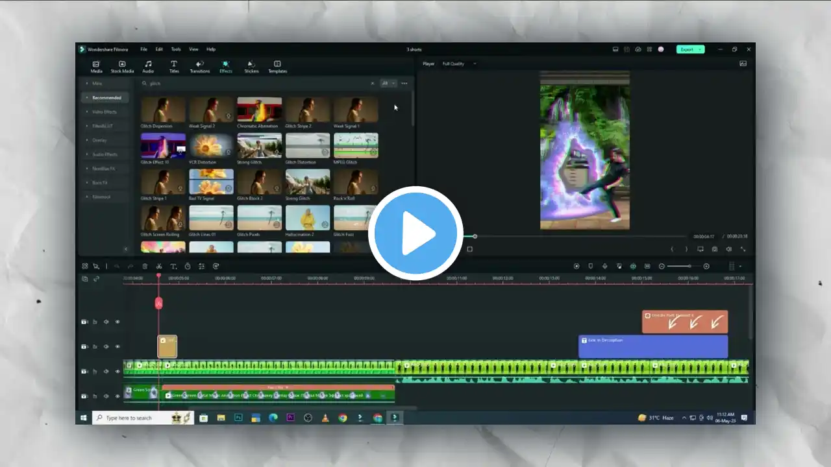Screen dimensions: 831x467
Task: Expand the 'All' filter dropdown beside search
Action: (388, 83)
